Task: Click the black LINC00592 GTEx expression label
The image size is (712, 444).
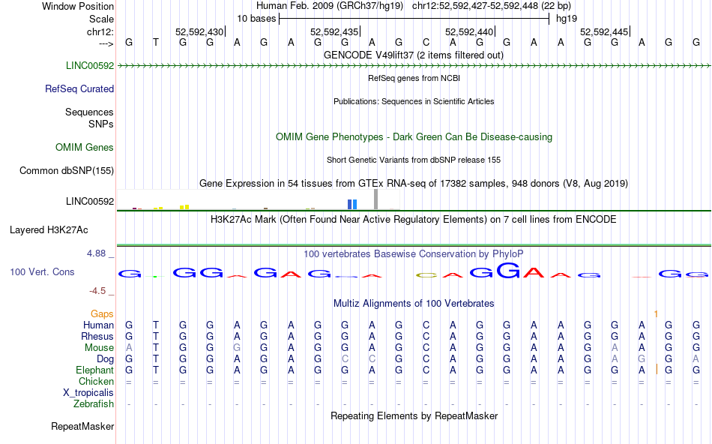Action: click(x=90, y=201)
